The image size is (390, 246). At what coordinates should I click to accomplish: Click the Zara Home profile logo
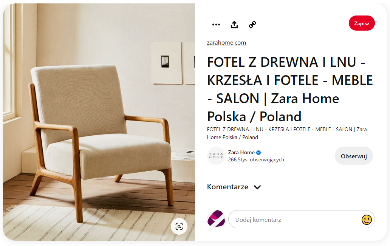(x=216, y=156)
